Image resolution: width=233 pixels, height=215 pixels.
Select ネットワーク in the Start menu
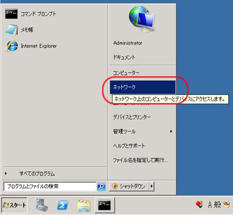point(143,87)
